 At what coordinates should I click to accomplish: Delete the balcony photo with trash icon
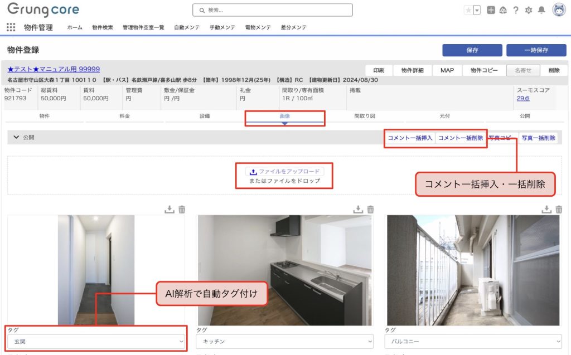(559, 210)
